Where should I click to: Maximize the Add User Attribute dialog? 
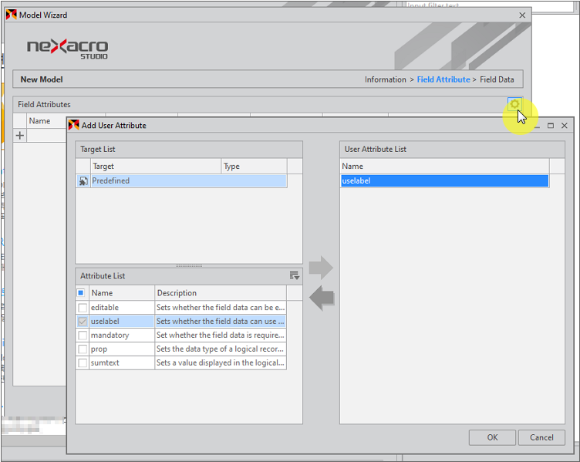551,125
